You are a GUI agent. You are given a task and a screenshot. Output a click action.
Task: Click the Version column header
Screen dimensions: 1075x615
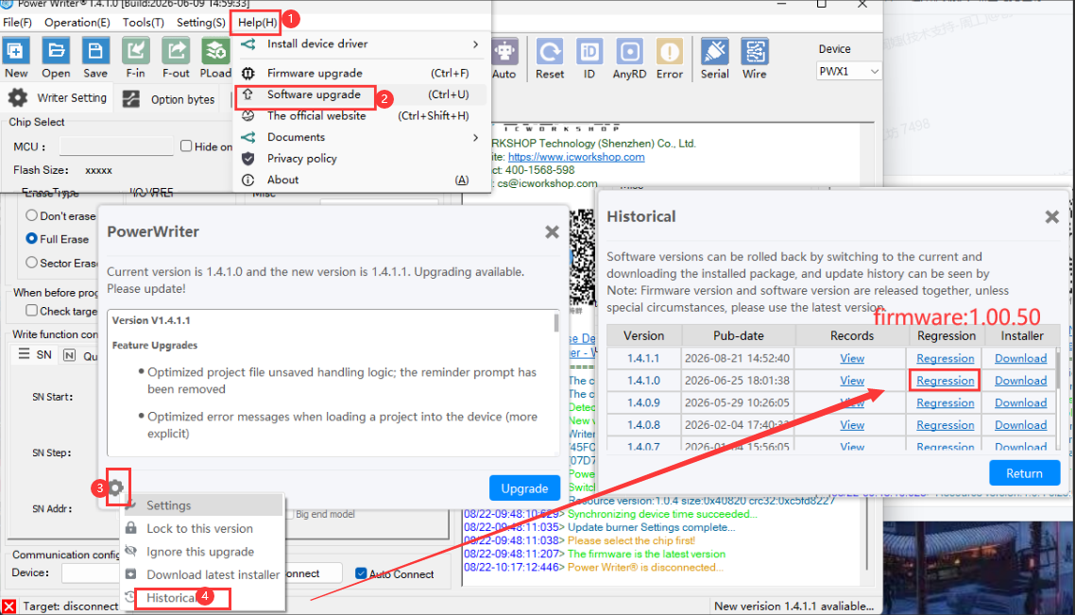click(643, 335)
